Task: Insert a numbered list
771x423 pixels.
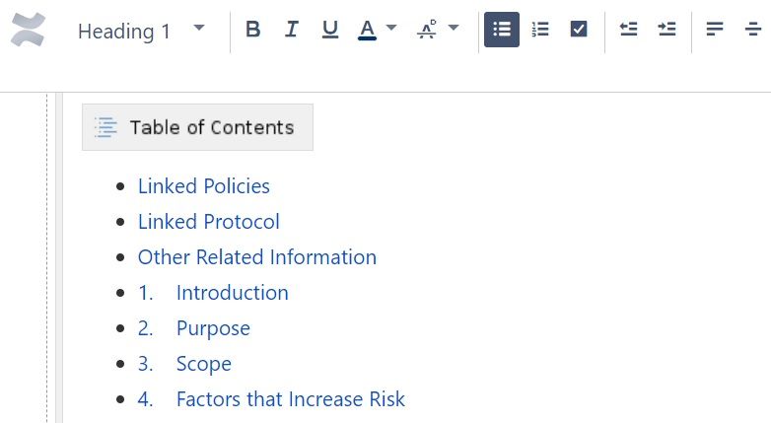Action: 540,30
